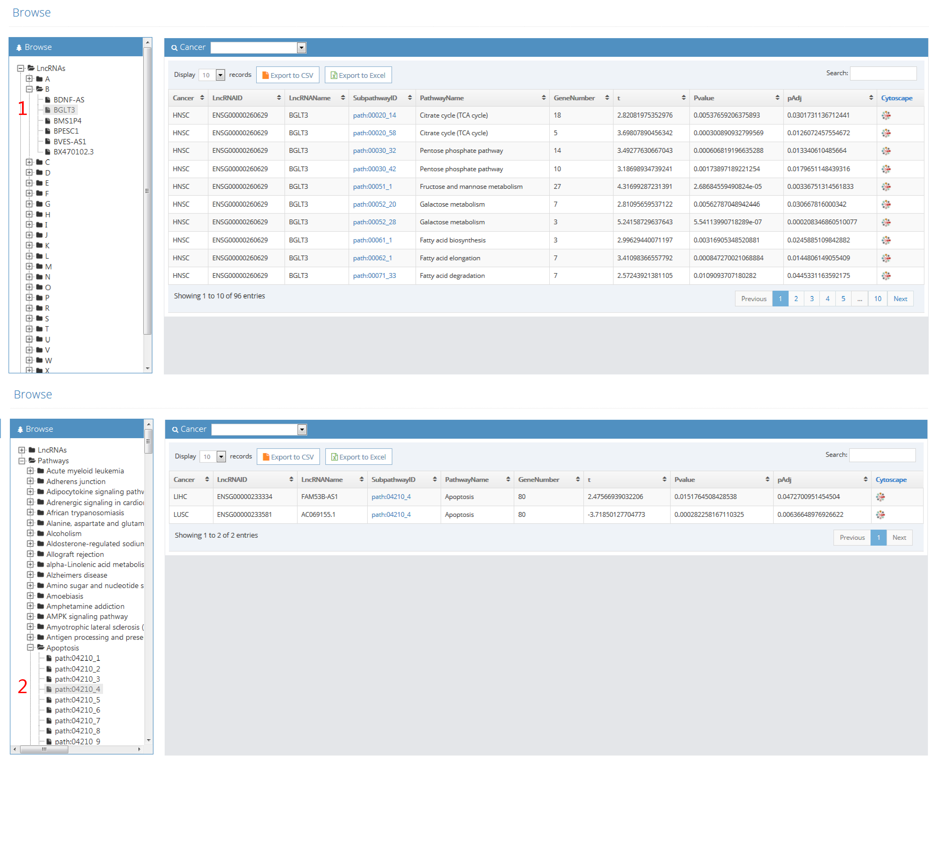Collapse the Apoptosis pathway folder
Screen dimensions: 937x847
click(30, 647)
